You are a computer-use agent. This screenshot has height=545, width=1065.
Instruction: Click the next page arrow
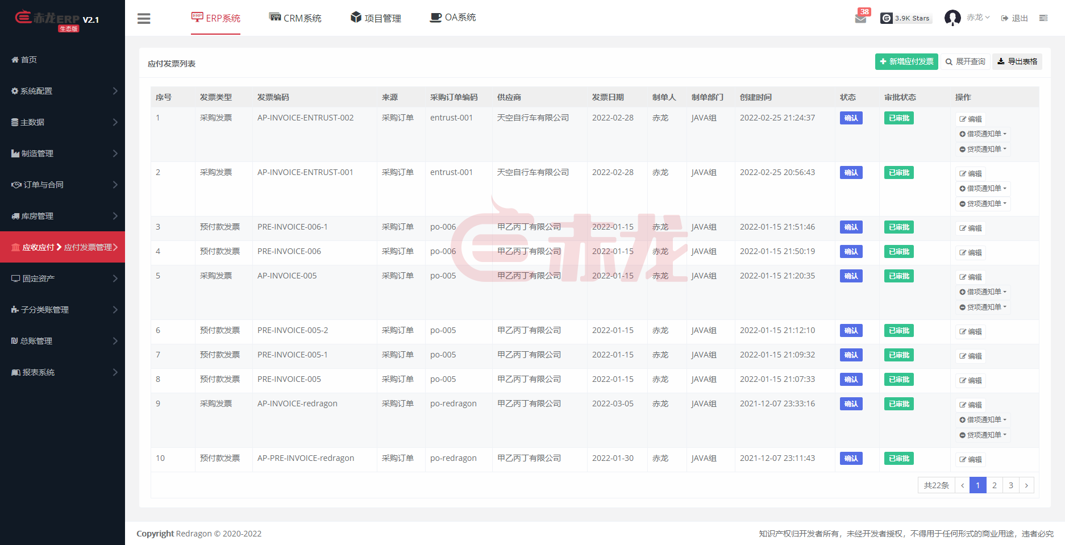pos(1026,485)
